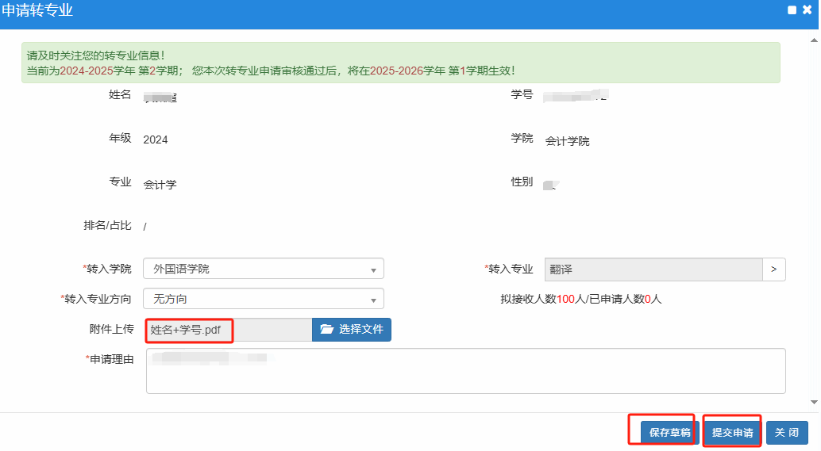Click the folder icon beside 选择文件
The image size is (821, 451).
coord(326,329)
